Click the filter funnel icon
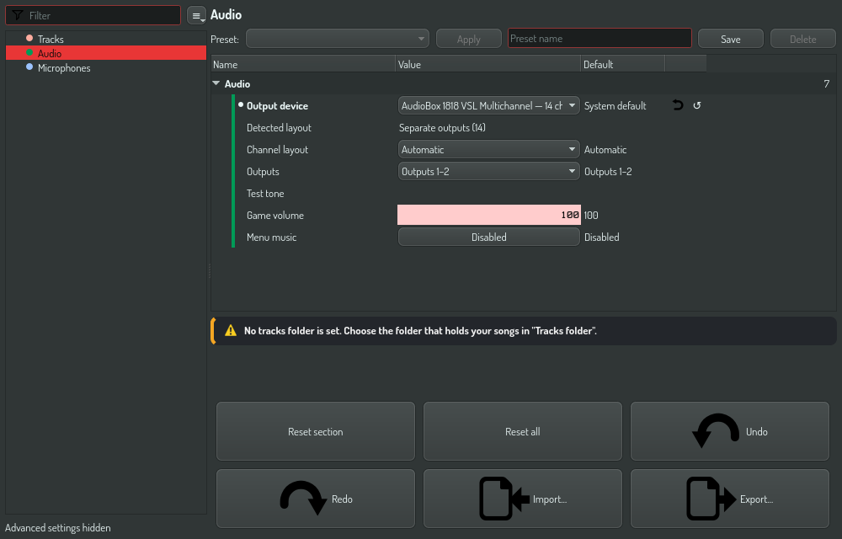Viewport: 842px width, 539px height. [x=17, y=15]
